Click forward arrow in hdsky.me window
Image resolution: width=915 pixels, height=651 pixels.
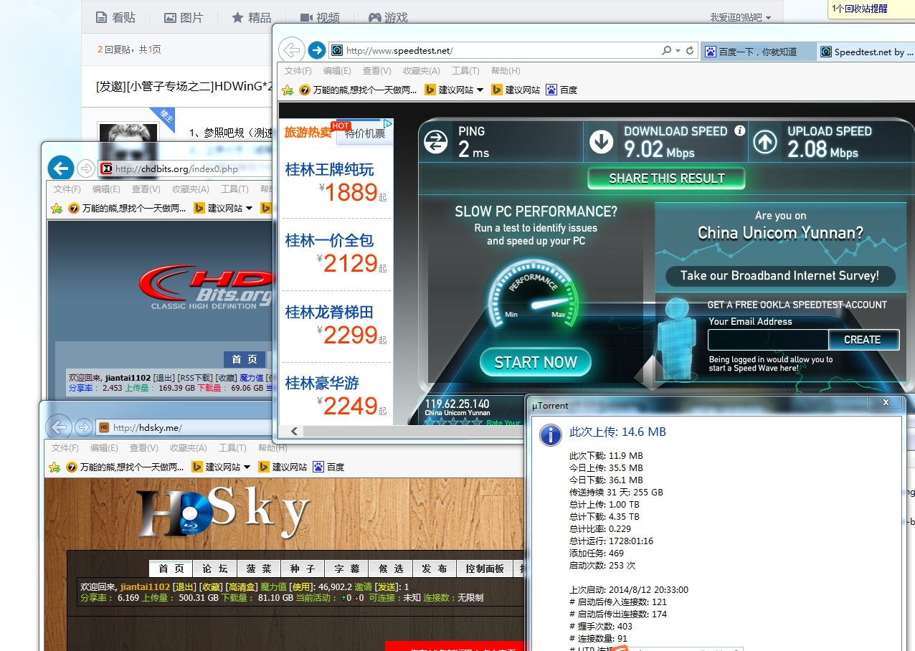(83, 427)
